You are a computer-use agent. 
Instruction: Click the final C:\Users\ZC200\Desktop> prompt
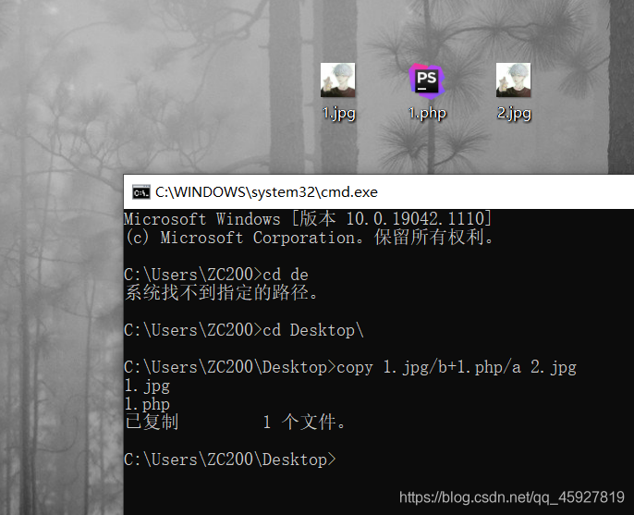click(x=229, y=460)
